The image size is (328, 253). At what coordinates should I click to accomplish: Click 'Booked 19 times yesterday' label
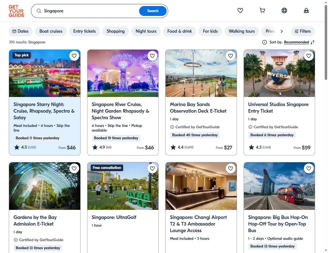(116, 138)
